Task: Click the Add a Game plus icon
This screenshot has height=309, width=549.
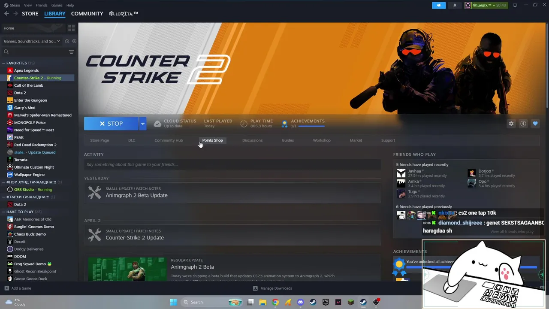Action: point(6,288)
